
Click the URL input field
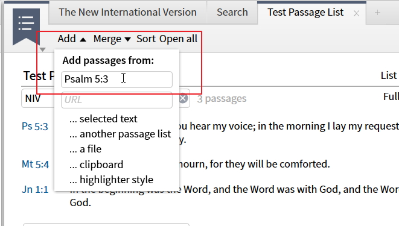(117, 100)
